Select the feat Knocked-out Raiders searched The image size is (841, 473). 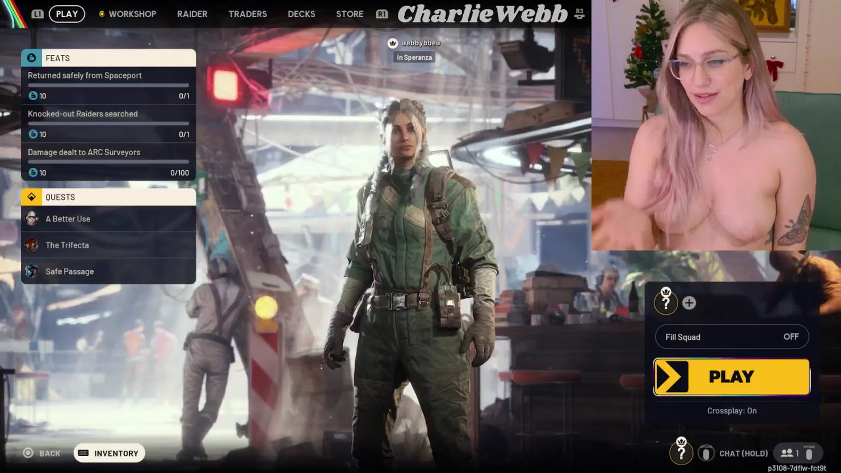point(109,124)
